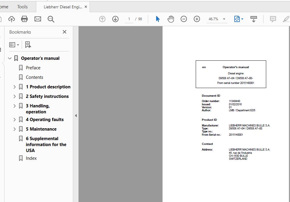The image size is (290, 202).
Task: Expand 3 Handling, operation bookmark
Action: click(x=15, y=106)
